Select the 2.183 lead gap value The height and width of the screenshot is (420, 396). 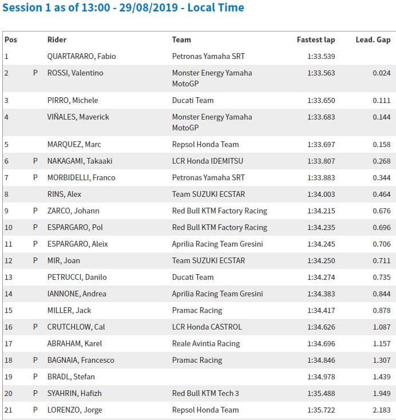pos(382,410)
